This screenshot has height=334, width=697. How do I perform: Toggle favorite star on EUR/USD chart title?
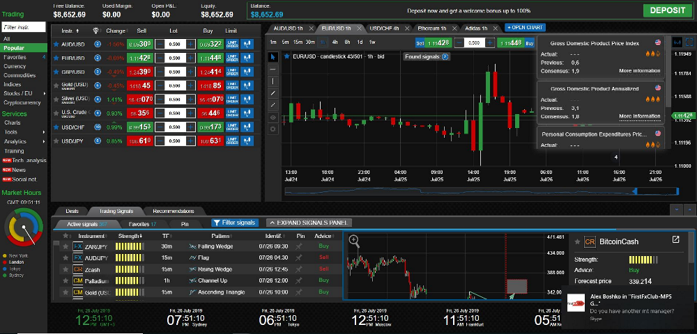(x=287, y=56)
